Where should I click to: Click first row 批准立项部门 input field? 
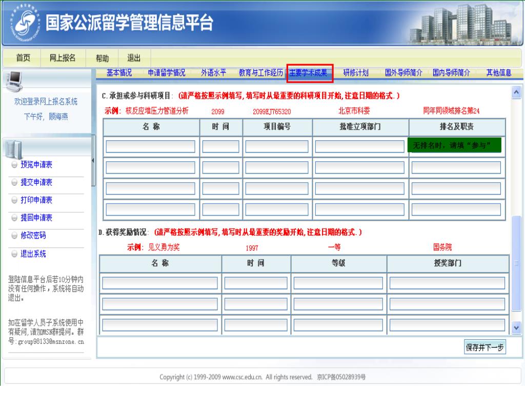pos(359,146)
